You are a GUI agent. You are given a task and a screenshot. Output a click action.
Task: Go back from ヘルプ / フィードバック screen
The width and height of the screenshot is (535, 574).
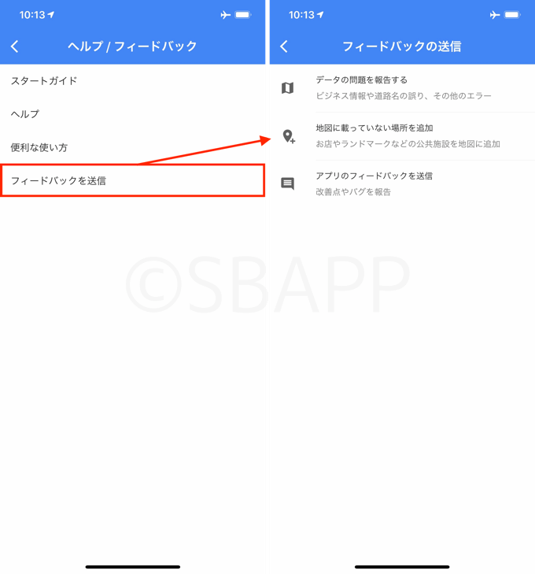[x=15, y=46]
